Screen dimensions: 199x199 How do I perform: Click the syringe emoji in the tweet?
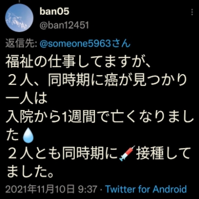[128, 153]
